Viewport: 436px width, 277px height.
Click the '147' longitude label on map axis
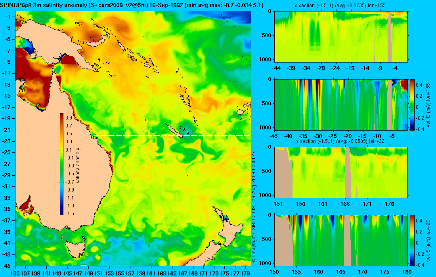(78, 273)
